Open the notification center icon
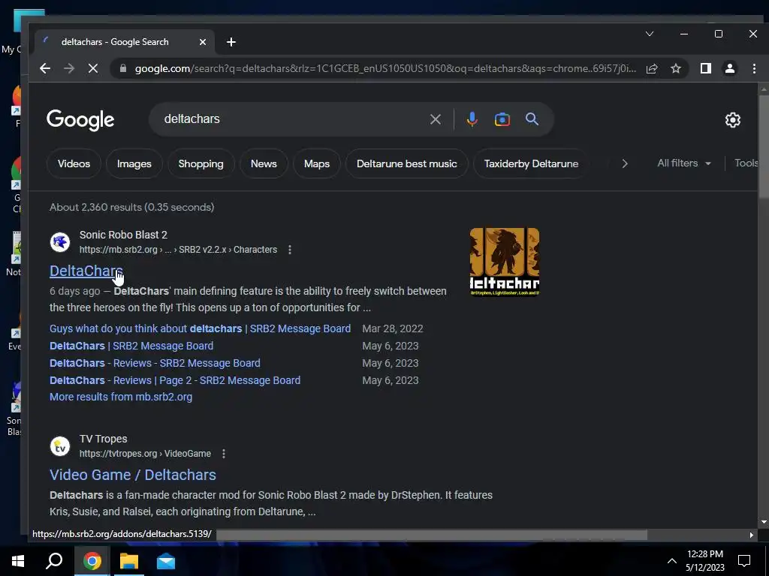Screen dimensions: 769x576 [744, 561]
